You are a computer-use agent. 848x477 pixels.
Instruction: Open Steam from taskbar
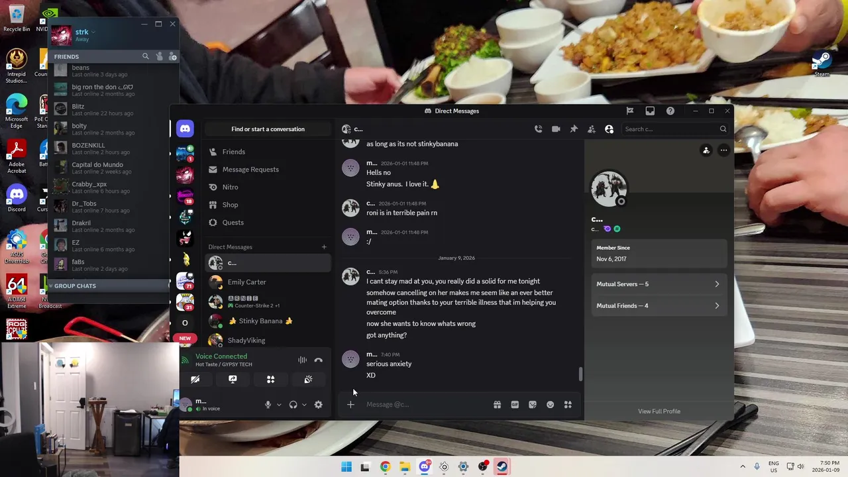click(x=502, y=467)
